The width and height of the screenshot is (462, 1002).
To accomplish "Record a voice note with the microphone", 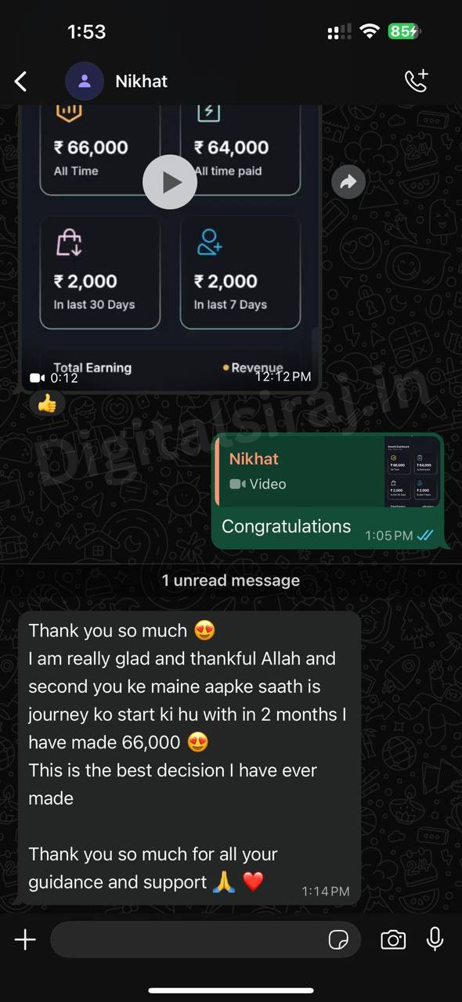I will pyautogui.click(x=435, y=939).
